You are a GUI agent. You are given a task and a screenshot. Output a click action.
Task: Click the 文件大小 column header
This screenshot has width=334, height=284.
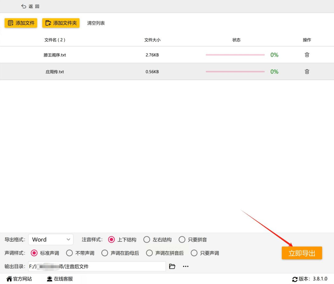152,40
